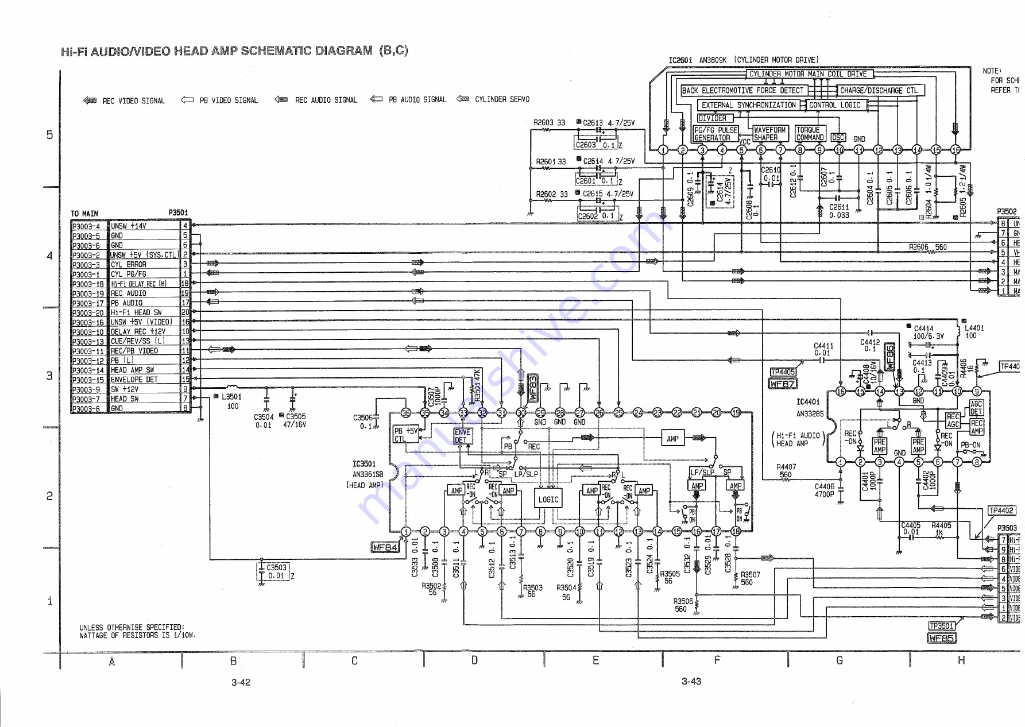Screen dimensions: 1025x727
Task: Click the DIVIDER block
Action: pyautogui.click(x=715, y=118)
